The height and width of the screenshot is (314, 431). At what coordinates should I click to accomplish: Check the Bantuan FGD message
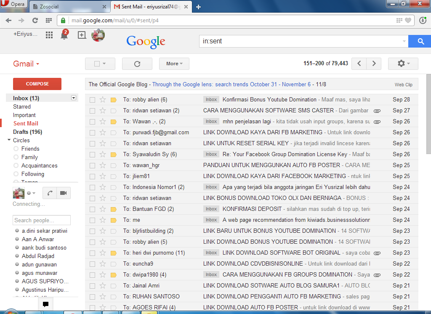tap(92, 209)
